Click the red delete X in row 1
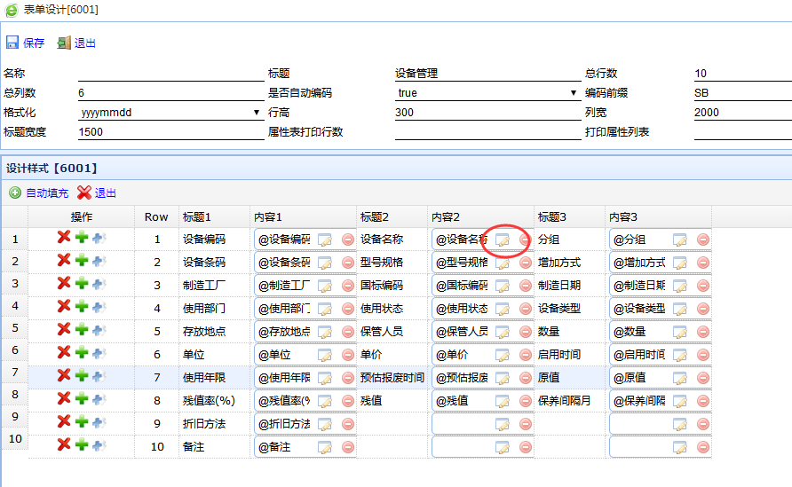The width and height of the screenshot is (792, 487). click(64, 237)
